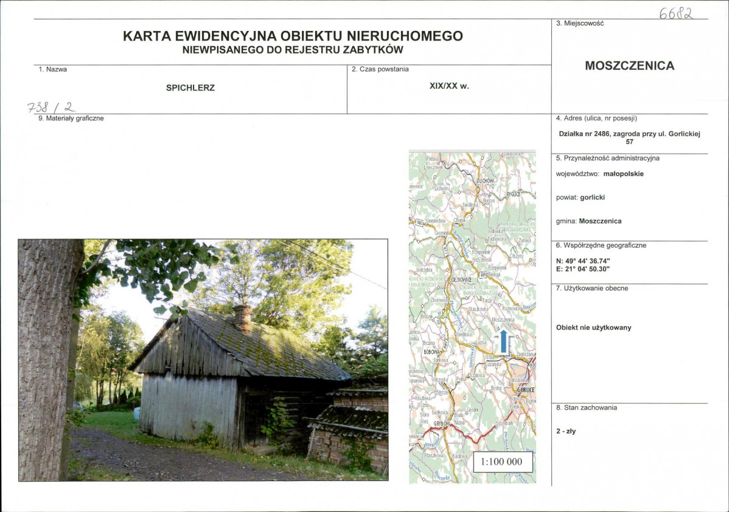Select the locality MOSZCZENICA heading
Screen dimensions: 729x512
629,66
